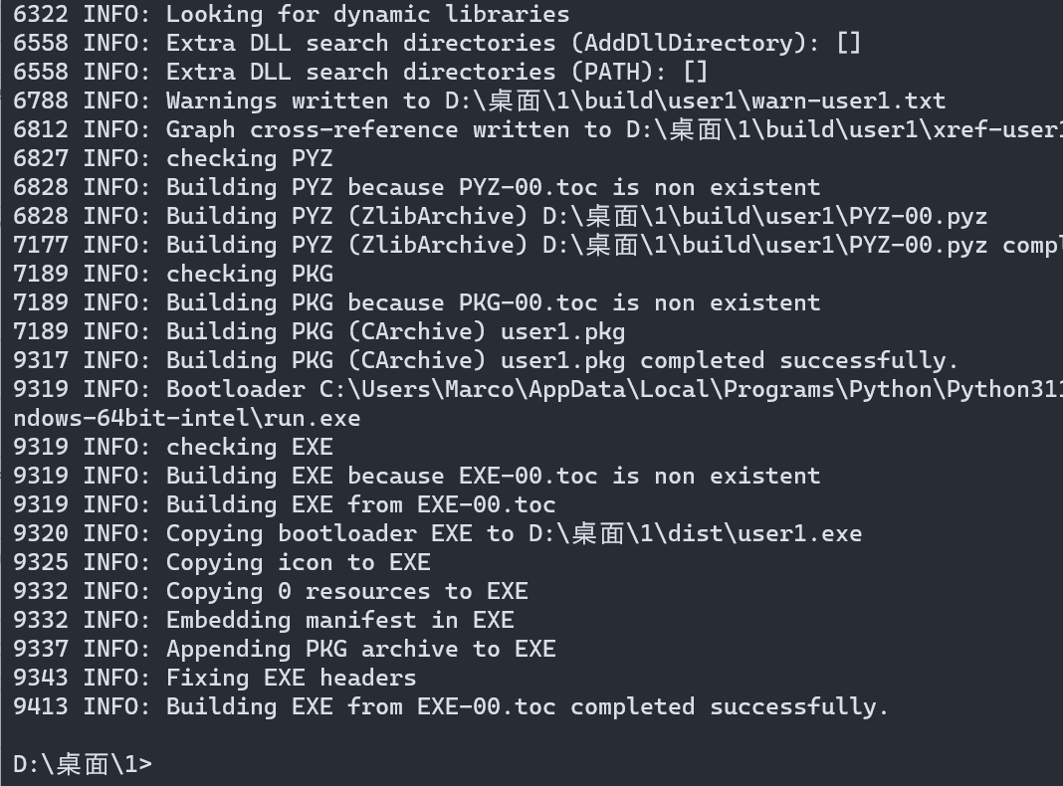Click the "checking PKG" log line
The width and height of the screenshot is (1063, 786).
[249, 274]
